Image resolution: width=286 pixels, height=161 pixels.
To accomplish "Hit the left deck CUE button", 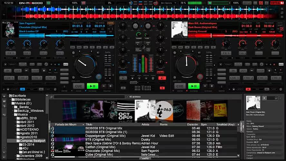I will coord(79,86).
